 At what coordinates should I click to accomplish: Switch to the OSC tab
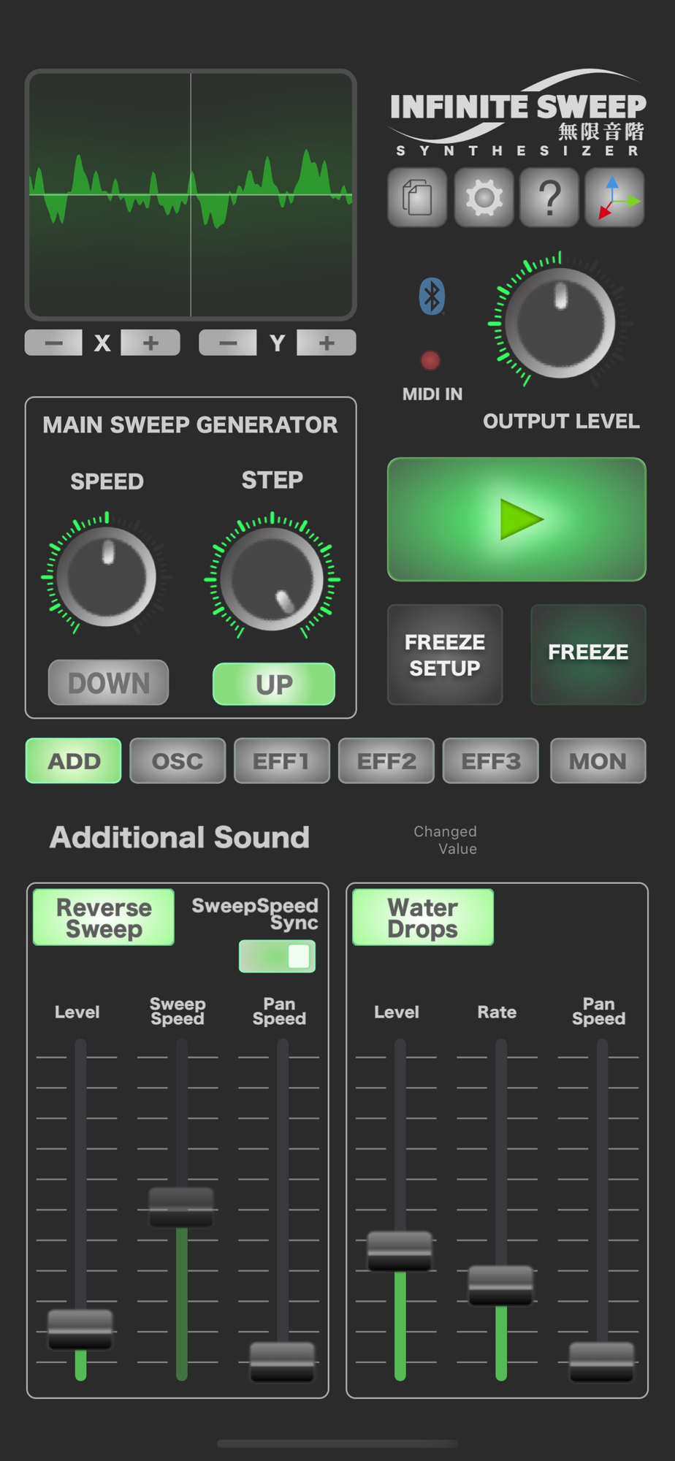point(178,761)
